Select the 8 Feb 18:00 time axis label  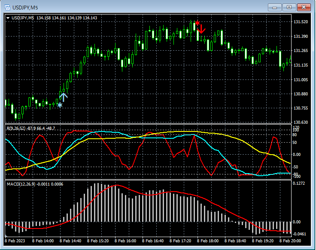click(209, 241)
